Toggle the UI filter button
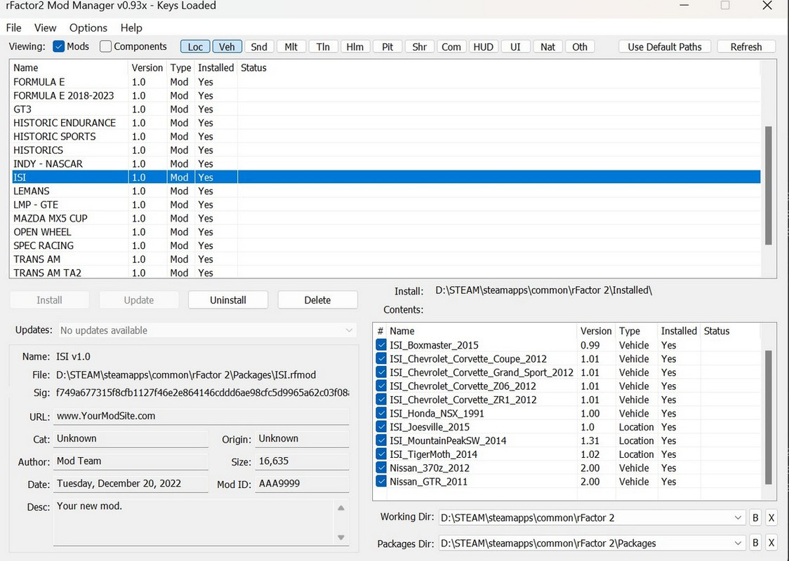 [x=515, y=47]
